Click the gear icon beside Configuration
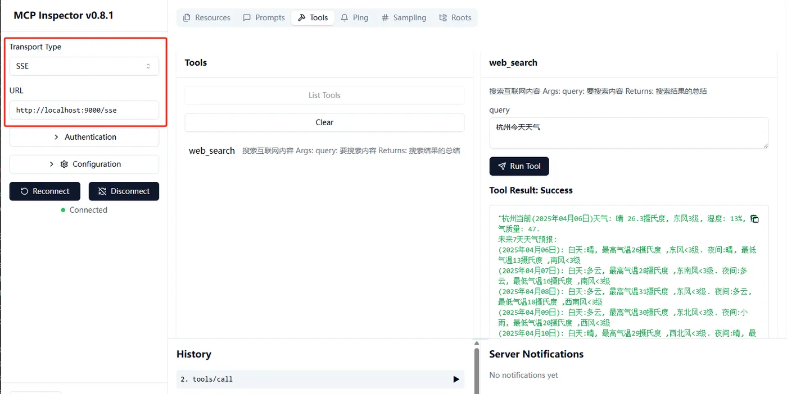The image size is (787, 394). (x=64, y=164)
